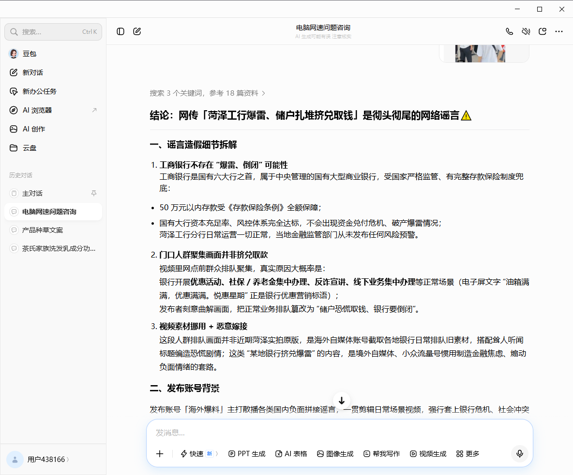Select 新对话 in sidebar
This screenshot has height=475, width=573.
pos(53,72)
